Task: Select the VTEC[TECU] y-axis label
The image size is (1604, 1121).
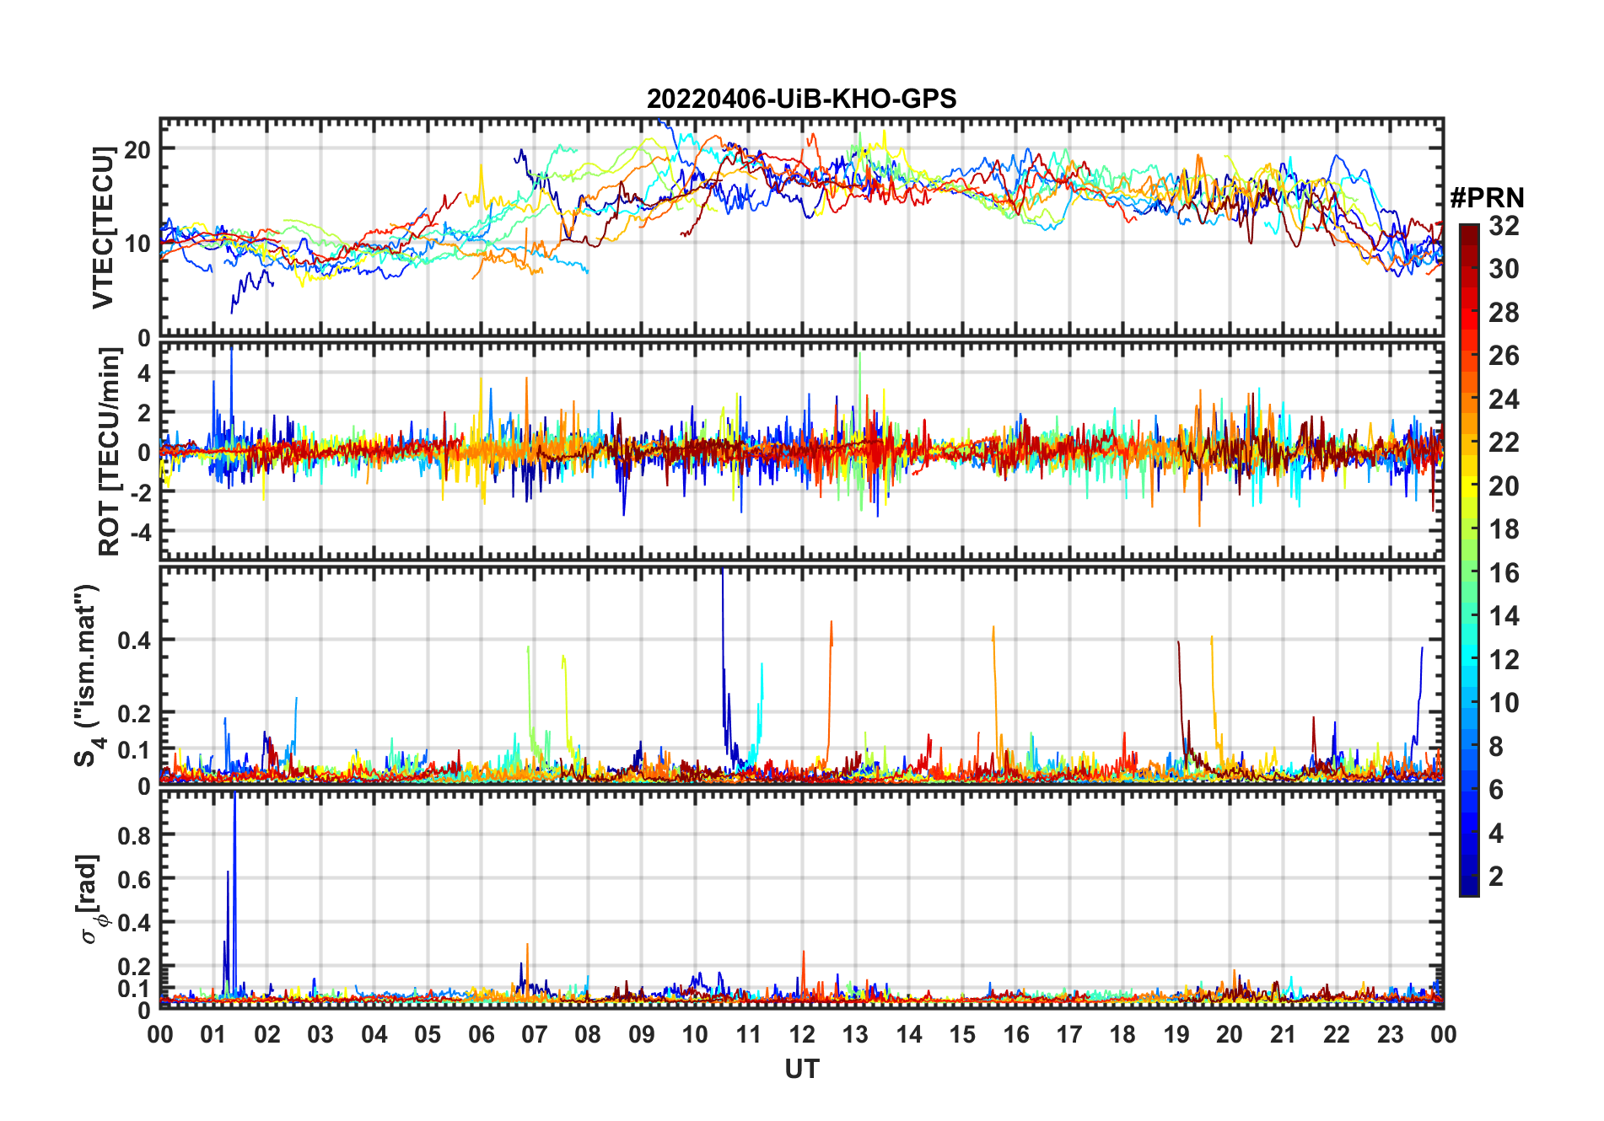Action: 103,228
